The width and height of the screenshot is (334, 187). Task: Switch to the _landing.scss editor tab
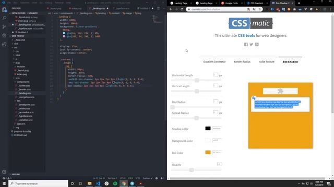coord(99,8)
